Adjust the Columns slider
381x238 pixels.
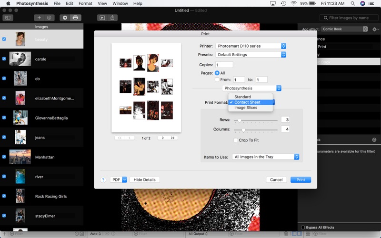(x=255, y=129)
